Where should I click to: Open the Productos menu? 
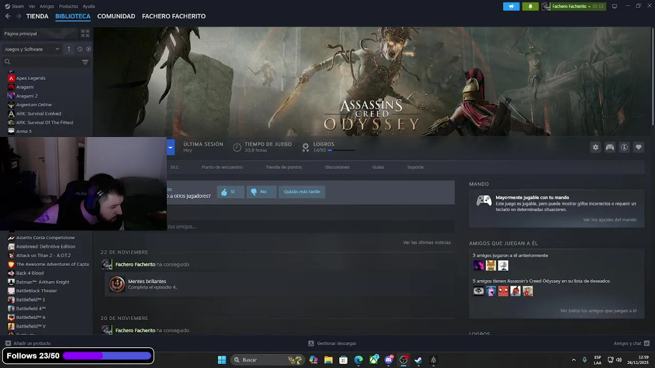[x=69, y=6]
